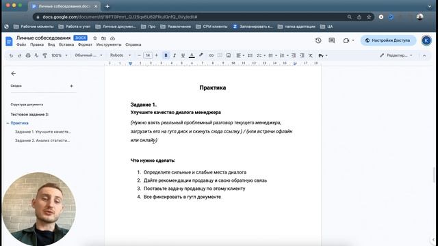This screenshot has width=438, height=246.
Task: Open the Файл menu
Action: click(x=21, y=44)
